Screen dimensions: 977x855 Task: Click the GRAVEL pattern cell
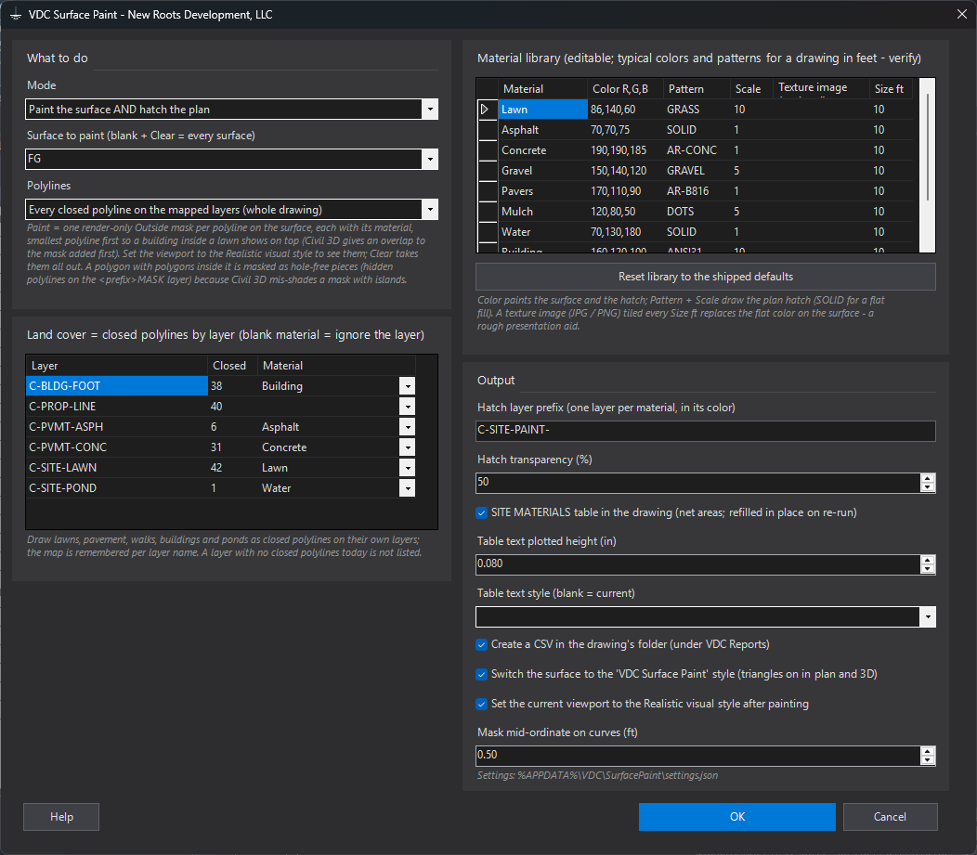click(697, 171)
